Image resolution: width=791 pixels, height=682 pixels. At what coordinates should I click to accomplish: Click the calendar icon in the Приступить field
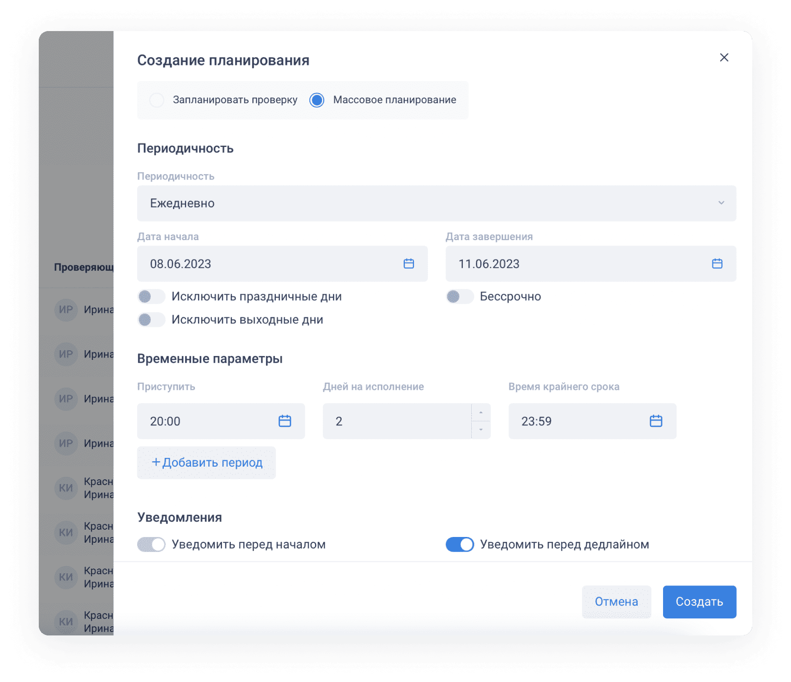coord(285,421)
